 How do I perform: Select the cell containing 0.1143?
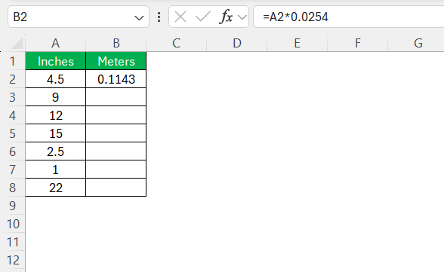[116, 79]
